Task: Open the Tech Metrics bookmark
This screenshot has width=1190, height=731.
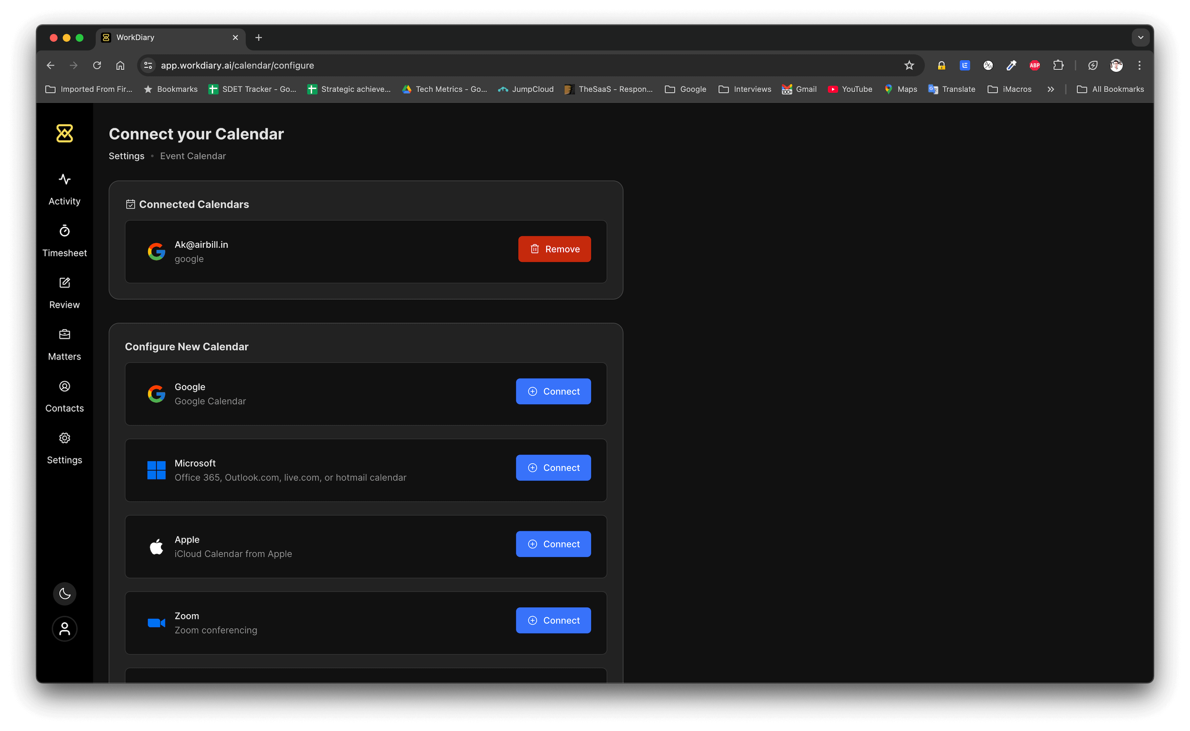Action: 444,89
